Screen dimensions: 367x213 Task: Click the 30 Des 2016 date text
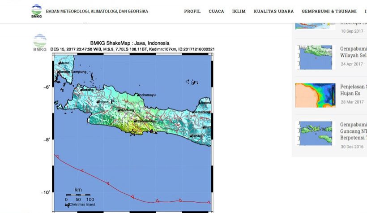(352, 147)
